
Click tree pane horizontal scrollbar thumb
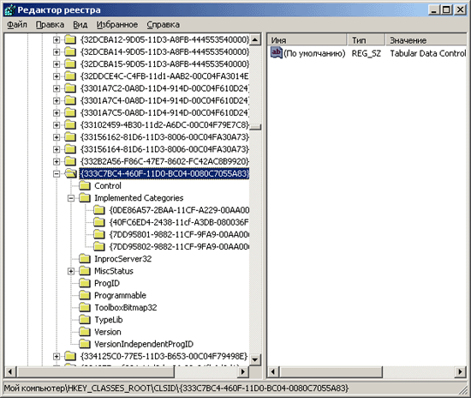95,371
